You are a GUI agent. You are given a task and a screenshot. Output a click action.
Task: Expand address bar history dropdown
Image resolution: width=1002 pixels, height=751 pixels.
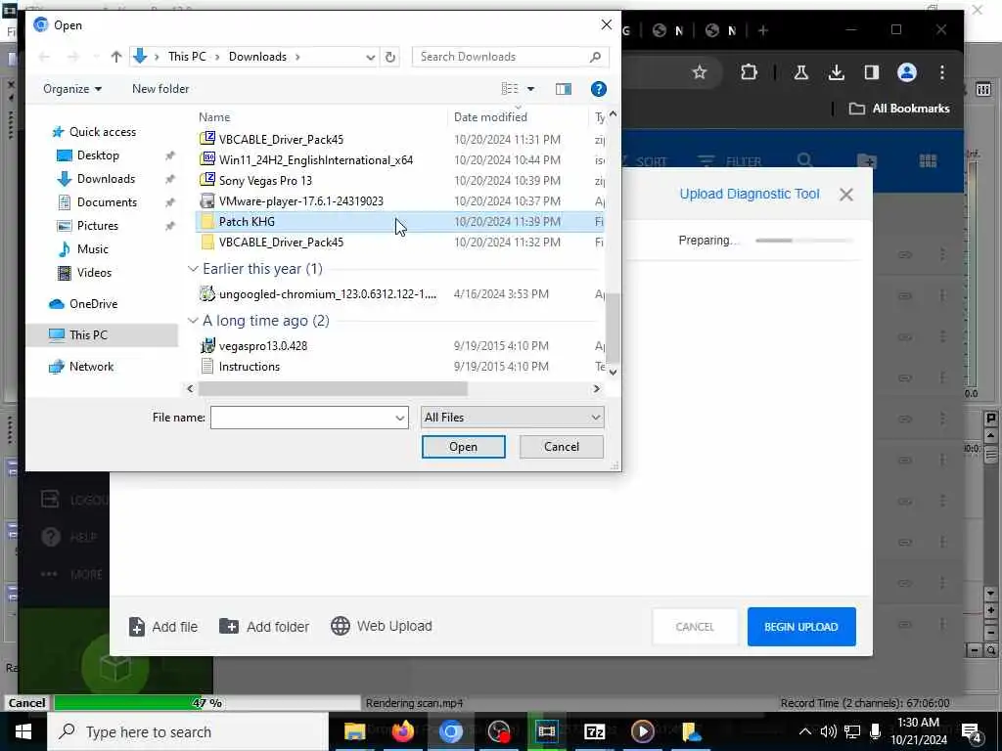(x=370, y=57)
